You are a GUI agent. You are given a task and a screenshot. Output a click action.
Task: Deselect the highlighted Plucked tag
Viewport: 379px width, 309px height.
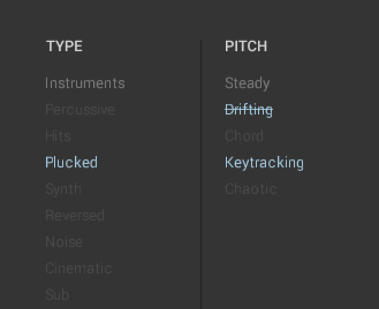(71, 163)
